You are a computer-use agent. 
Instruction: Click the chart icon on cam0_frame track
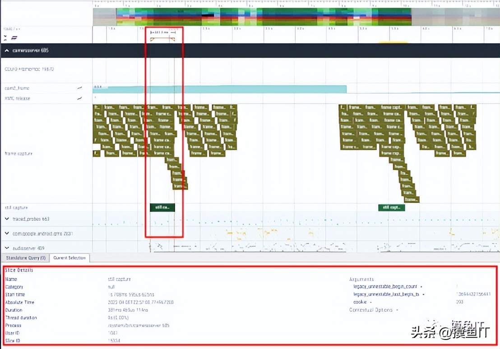coord(79,88)
